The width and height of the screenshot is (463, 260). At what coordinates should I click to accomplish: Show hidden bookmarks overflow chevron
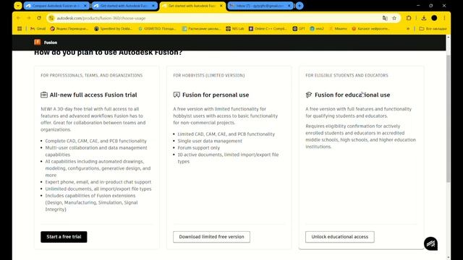pos(408,29)
